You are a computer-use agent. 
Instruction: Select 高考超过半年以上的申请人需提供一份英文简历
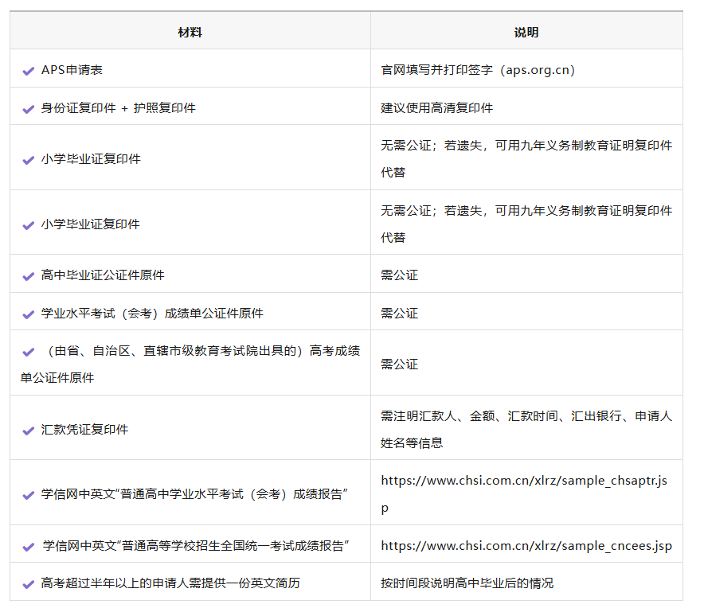[x=170, y=583]
